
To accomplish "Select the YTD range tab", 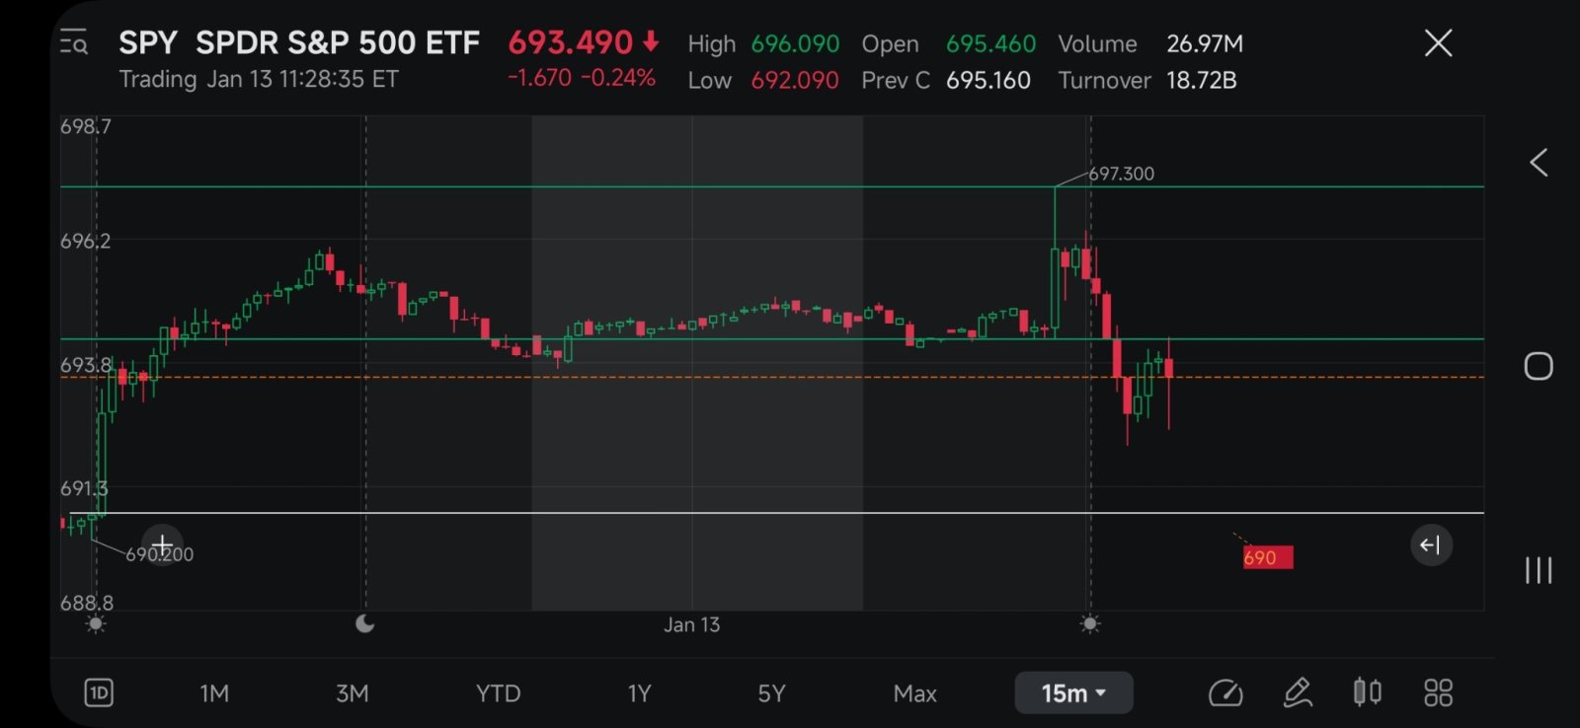I will click(x=498, y=693).
